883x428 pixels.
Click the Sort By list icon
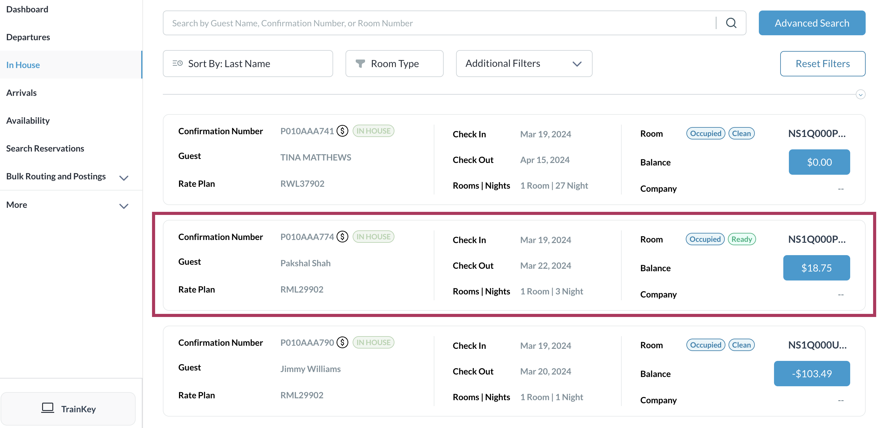(177, 63)
